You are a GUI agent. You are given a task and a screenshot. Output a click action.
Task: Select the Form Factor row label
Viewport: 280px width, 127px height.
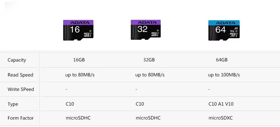coord(21,118)
